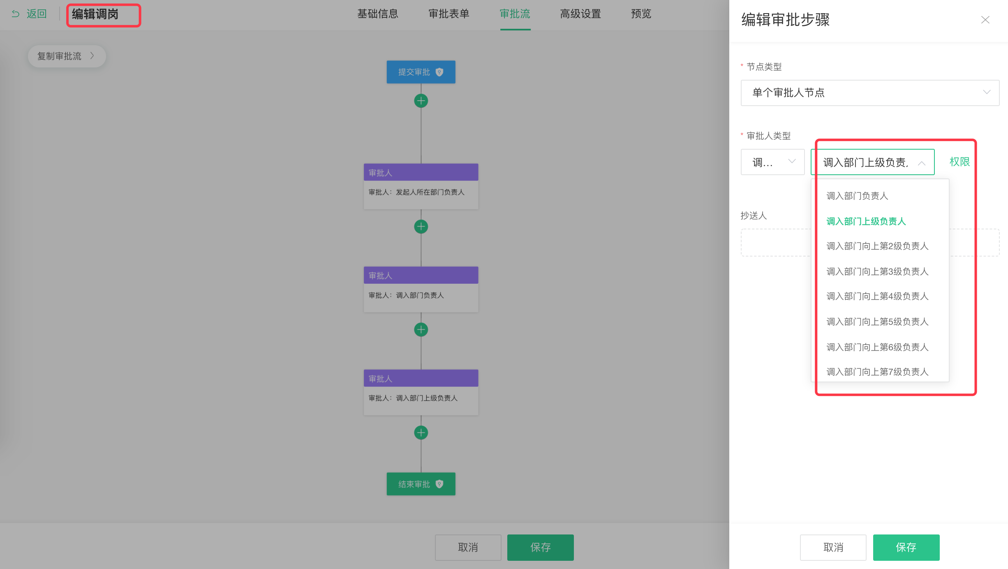
Task: Click plus icon above 结束审批 node
Action: (x=421, y=433)
